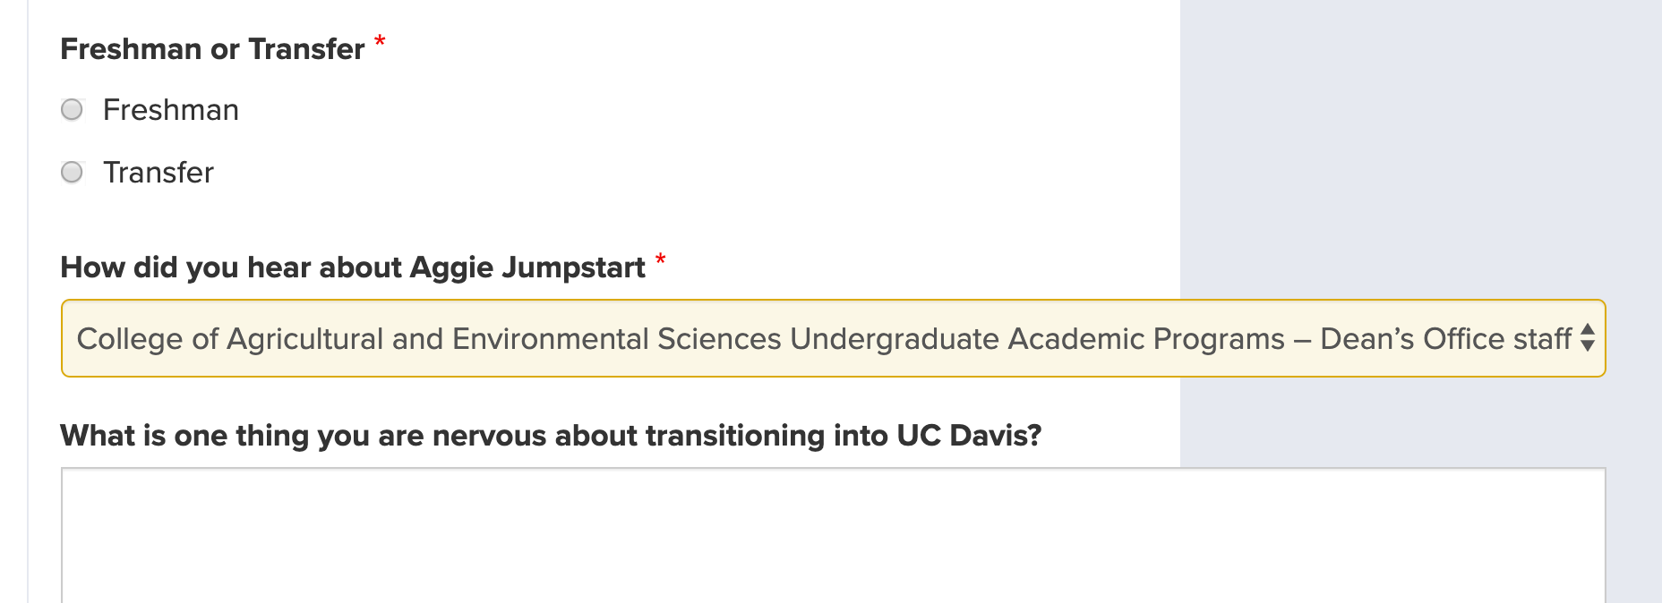The width and height of the screenshot is (1662, 603).
Task: Click the upward triangle of the dropdown arrows
Action: tap(1588, 329)
